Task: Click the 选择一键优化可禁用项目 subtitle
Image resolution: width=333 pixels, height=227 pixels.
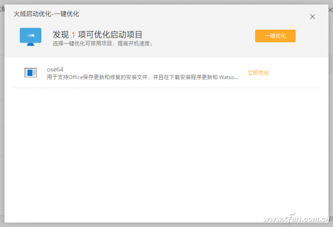Action: pyautogui.click(x=103, y=44)
